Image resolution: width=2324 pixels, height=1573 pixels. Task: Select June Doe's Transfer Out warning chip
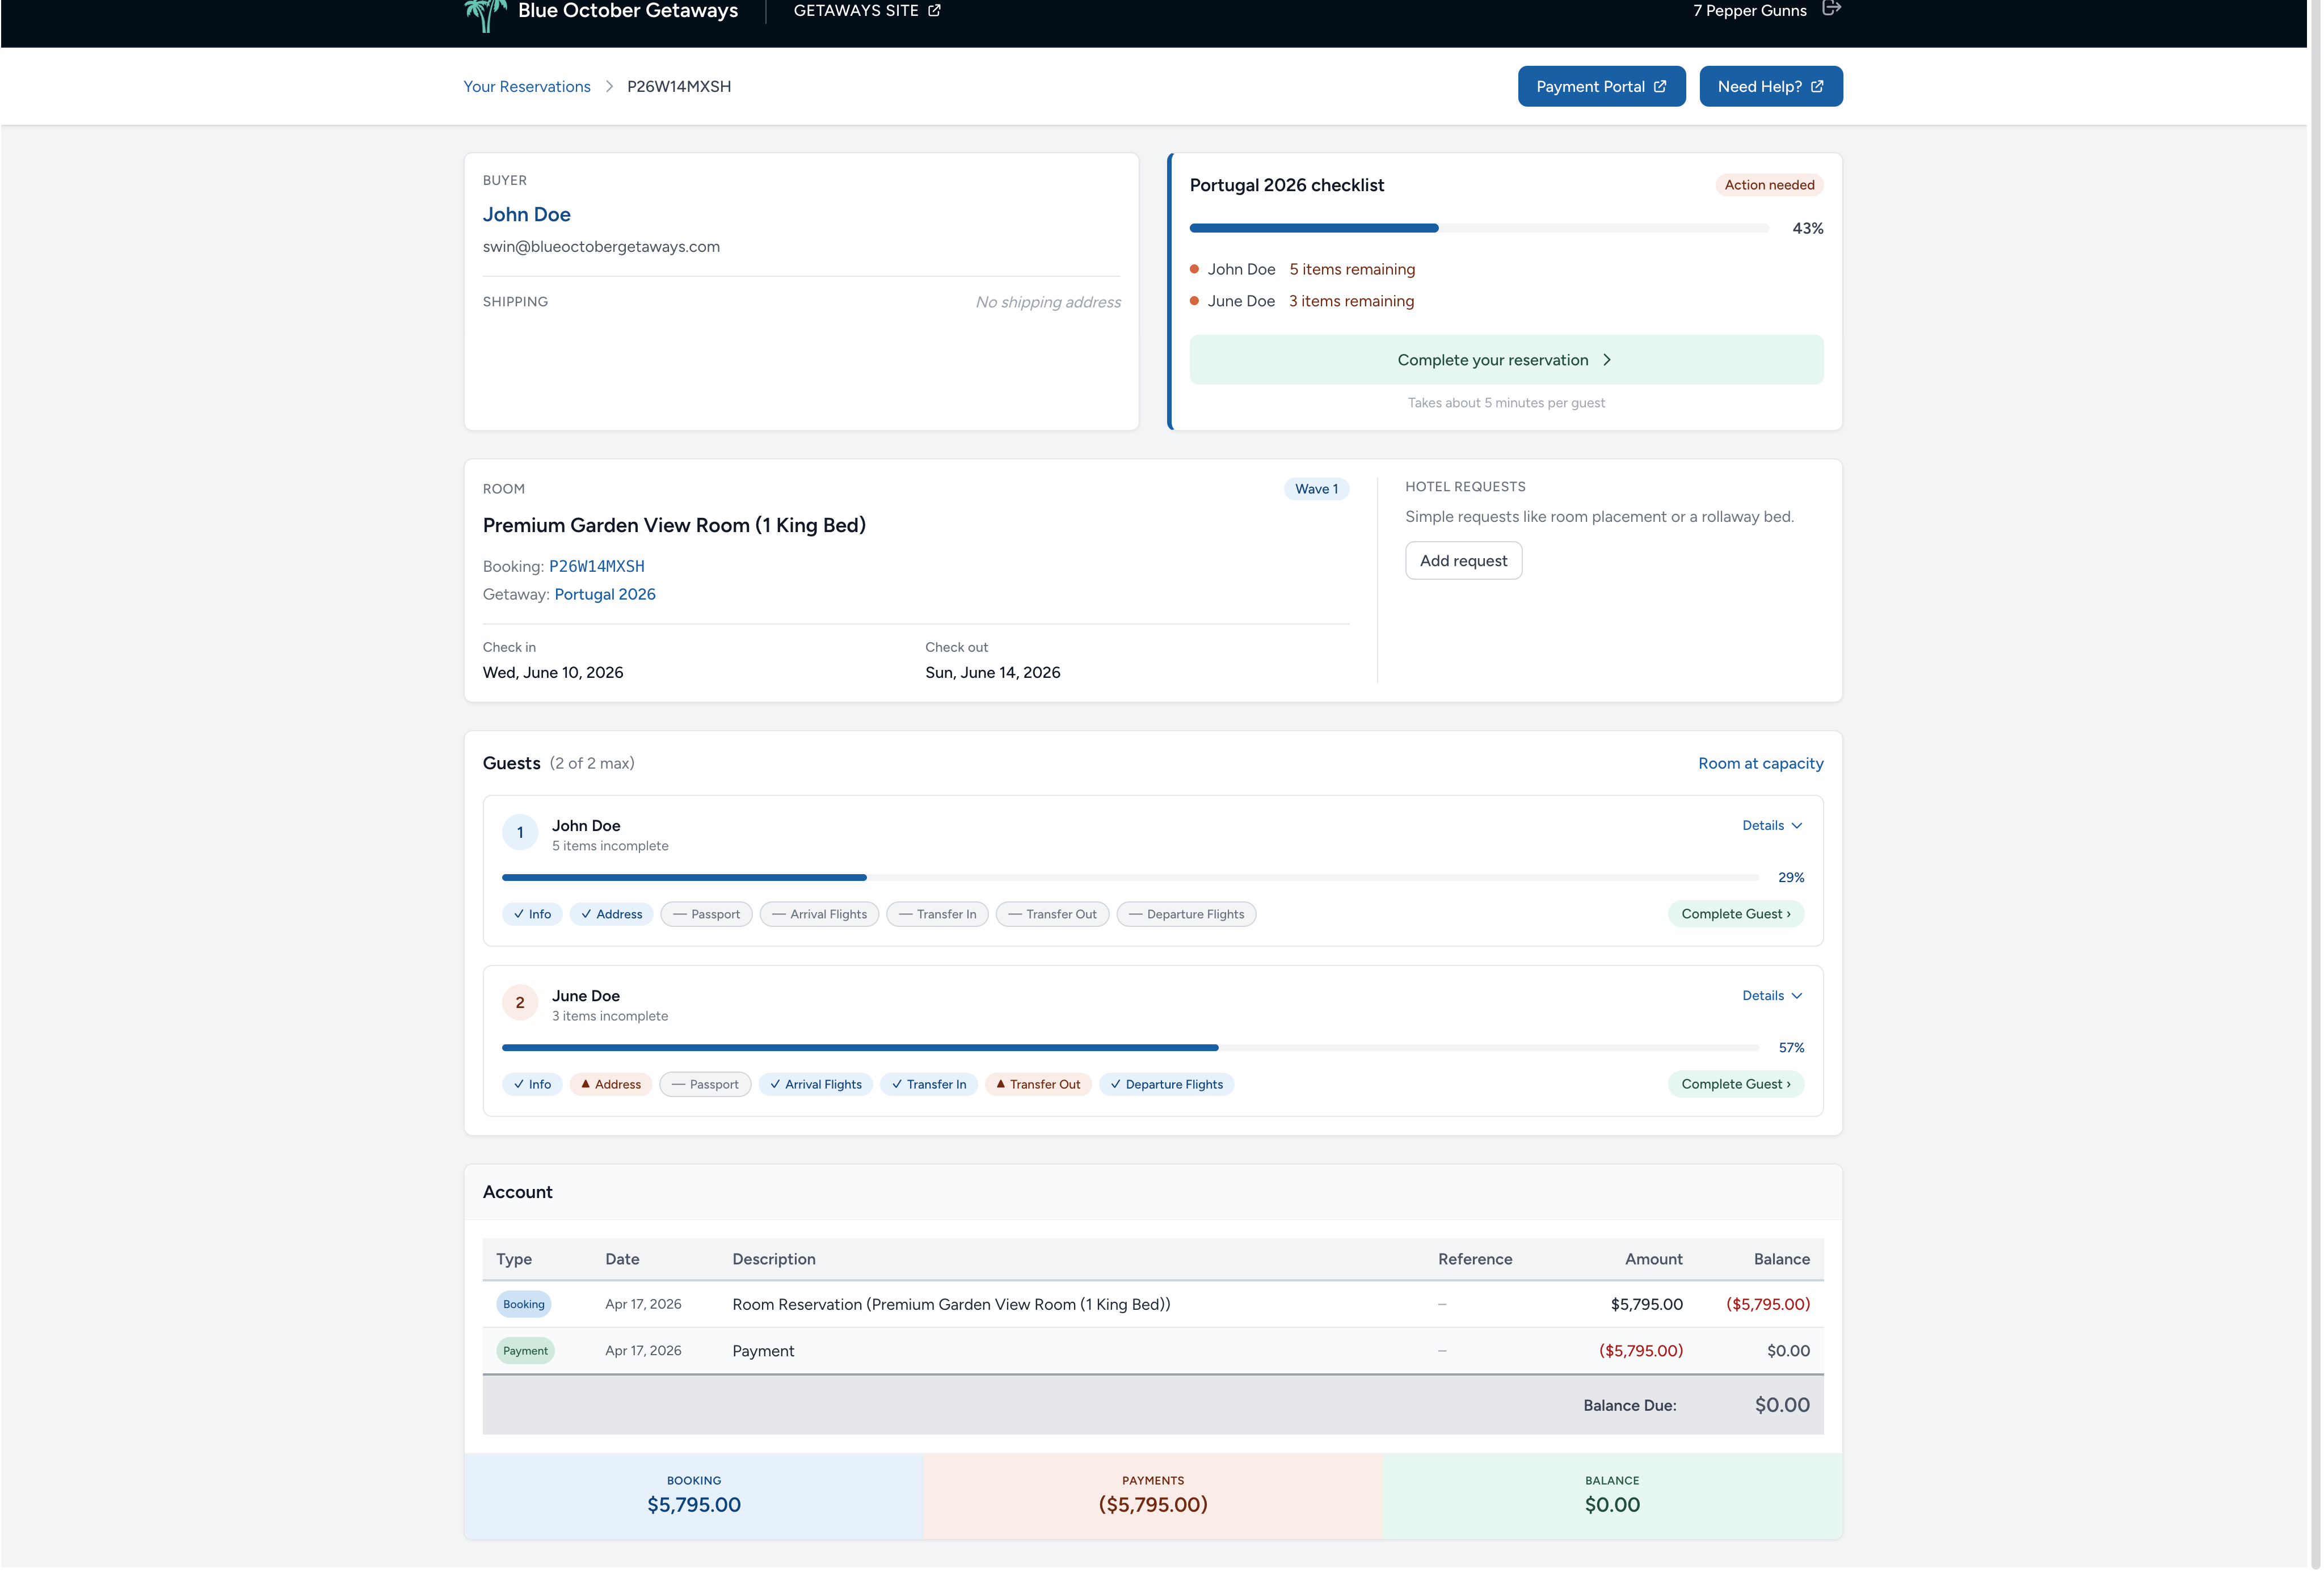(x=1038, y=1084)
